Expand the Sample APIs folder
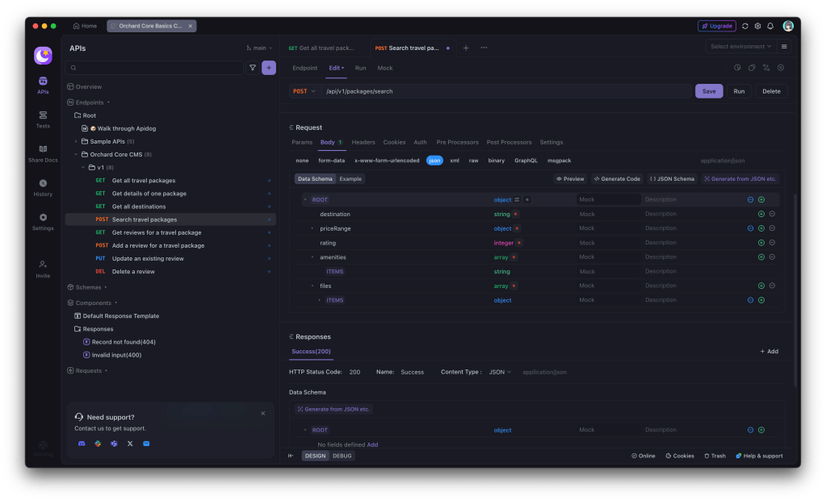The image size is (826, 501). coord(75,141)
